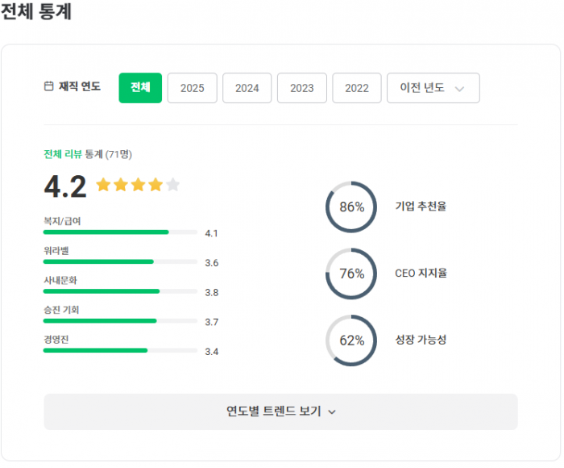Click the chevron in 이전 년도 dropdown

click(460, 89)
